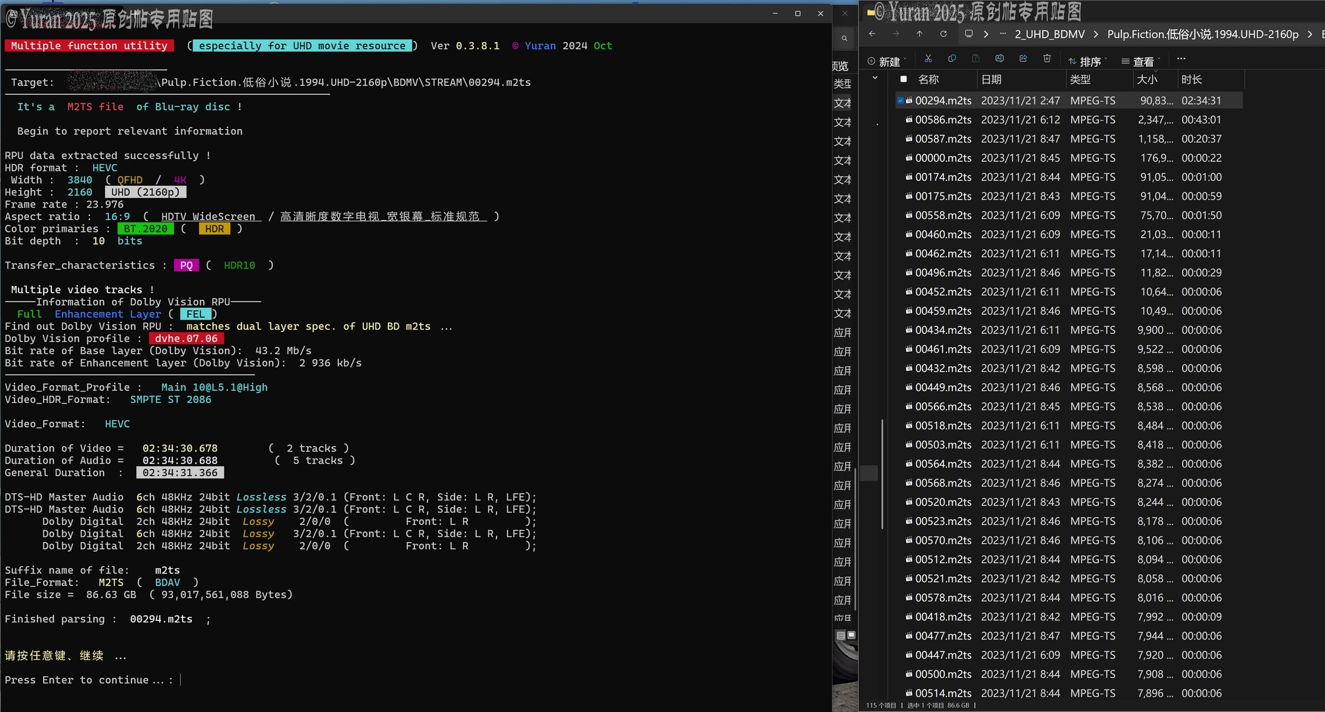Viewport: 1325px width, 712px height.
Task: Show hidden path segments via ellipsis in address bar
Action: click(1003, 34)
